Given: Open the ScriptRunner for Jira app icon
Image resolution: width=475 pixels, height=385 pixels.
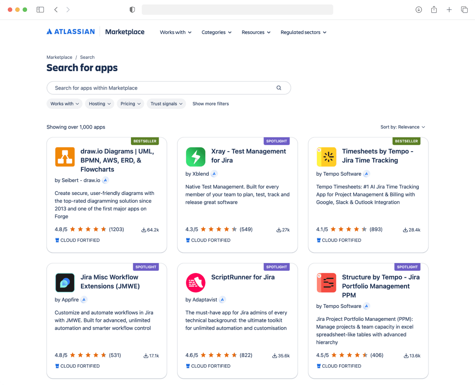Looking at the screenshot, I should pos(196,283).
